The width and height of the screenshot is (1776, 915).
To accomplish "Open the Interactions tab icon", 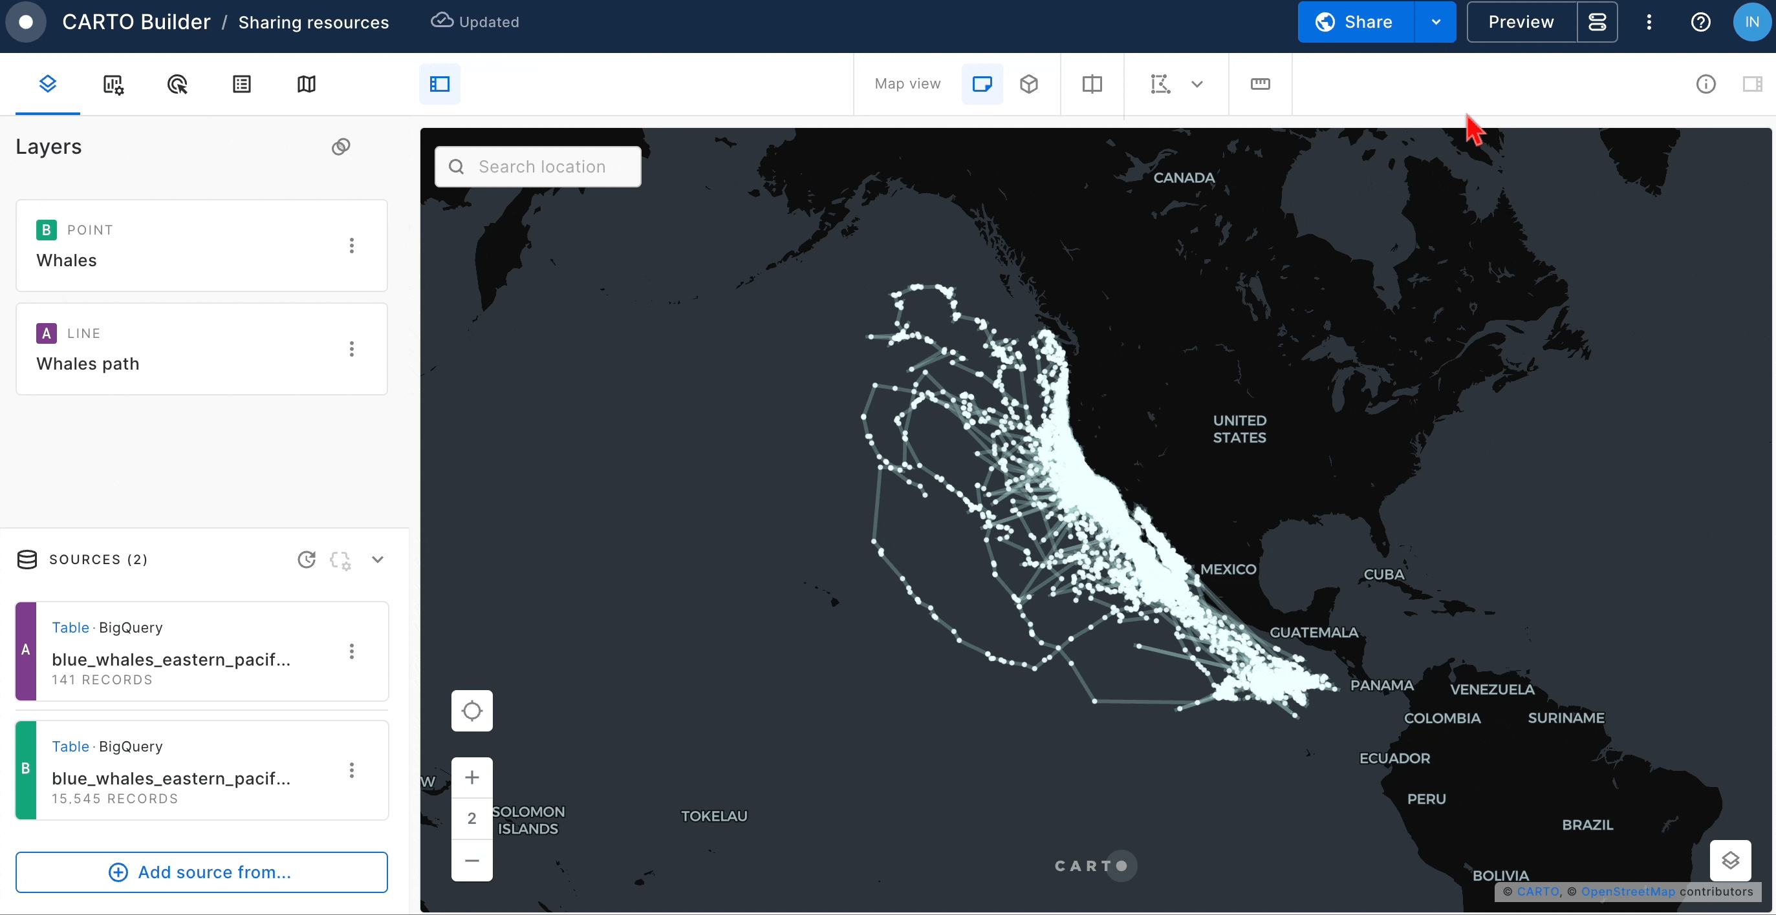I will click(x=177, y=84).
